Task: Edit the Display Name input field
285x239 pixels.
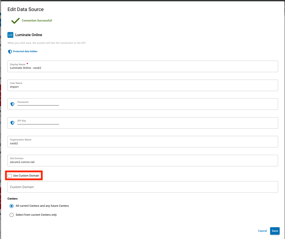Action: [143, 66]
